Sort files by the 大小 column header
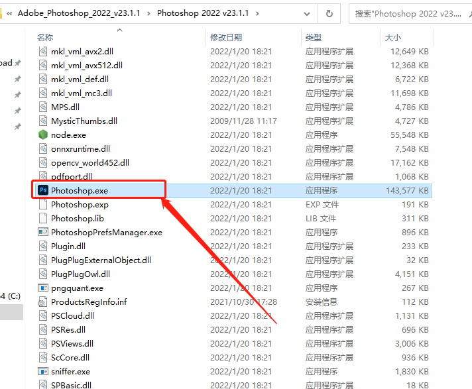This screenshot has height=389, width=472. 393,37
